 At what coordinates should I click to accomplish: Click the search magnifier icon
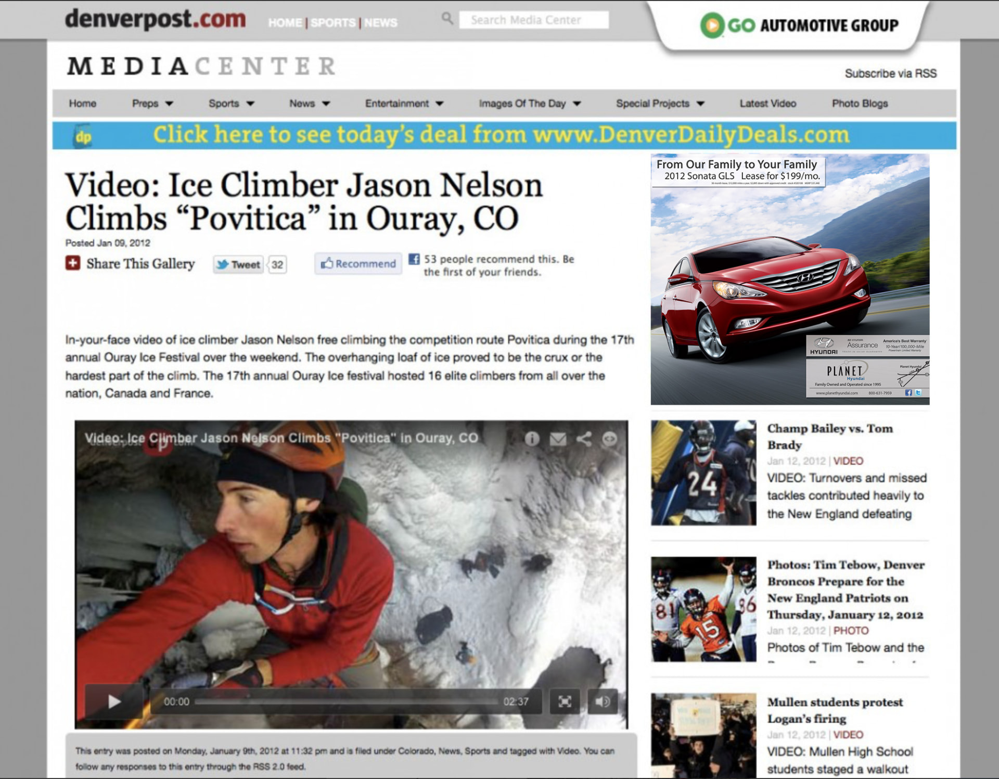[x=447, y=19]
